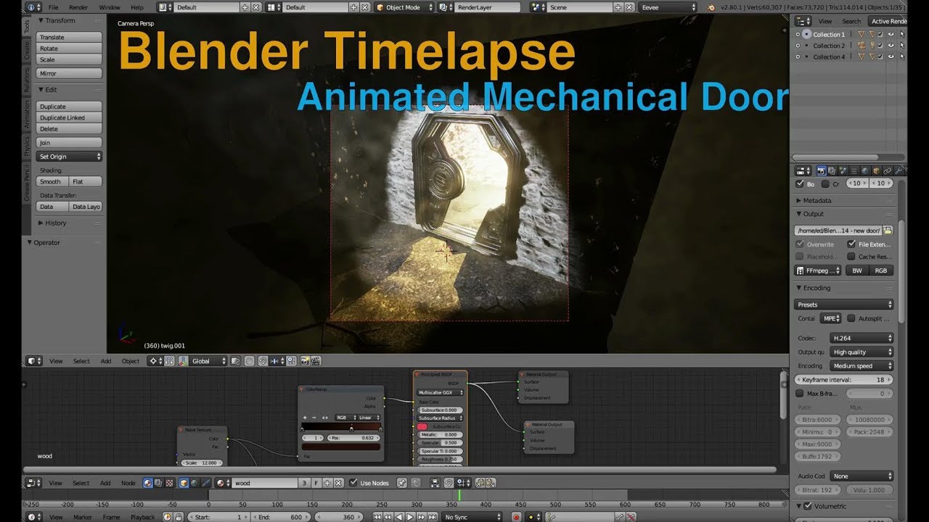Click the world shader type globe icon
Viewport: 929px width, 522px height.
click(x=195, y=483)
